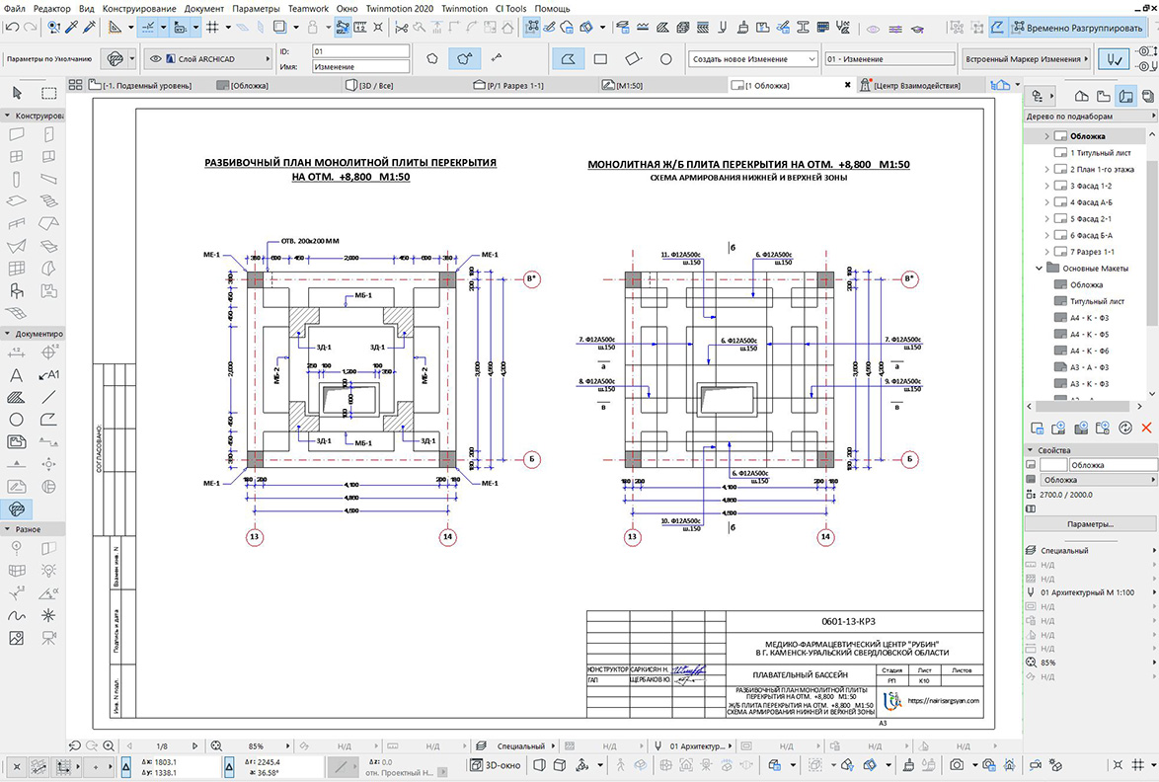
Task: Select the Marquee tool in Toolbox
Action: tap(48, 93)
